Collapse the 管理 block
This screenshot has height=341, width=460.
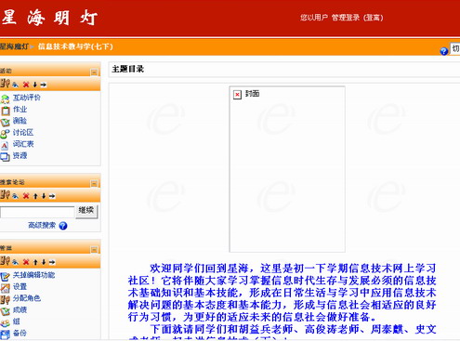[94, 250]
